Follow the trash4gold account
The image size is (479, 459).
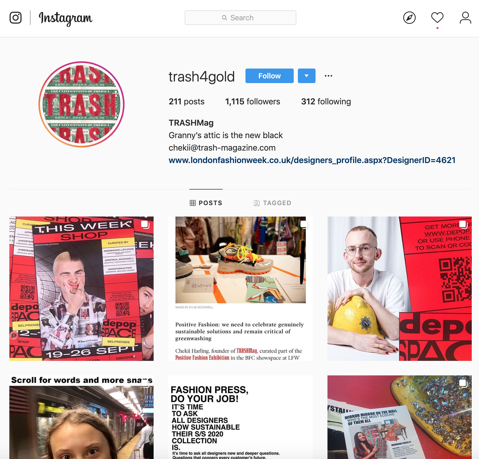(269, 76)
